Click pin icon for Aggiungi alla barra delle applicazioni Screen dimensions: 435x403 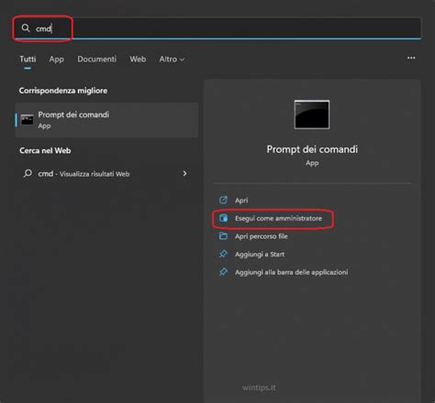tap(223, 272)
